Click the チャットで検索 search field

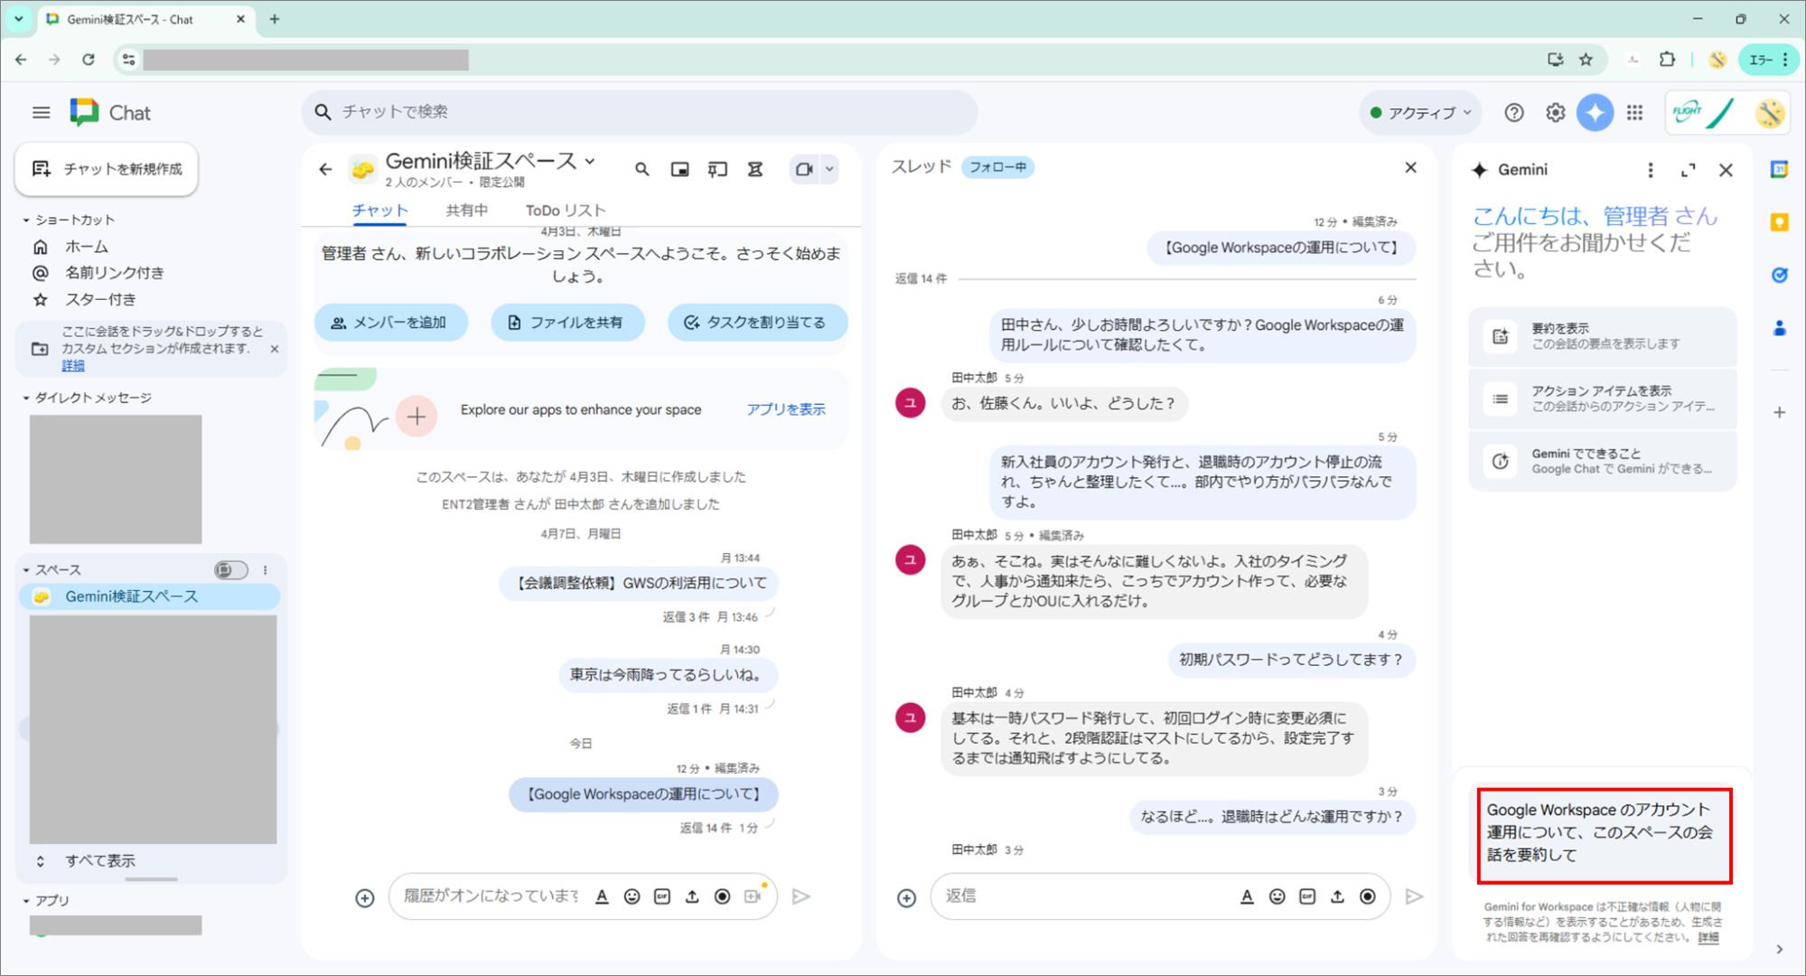640,112
